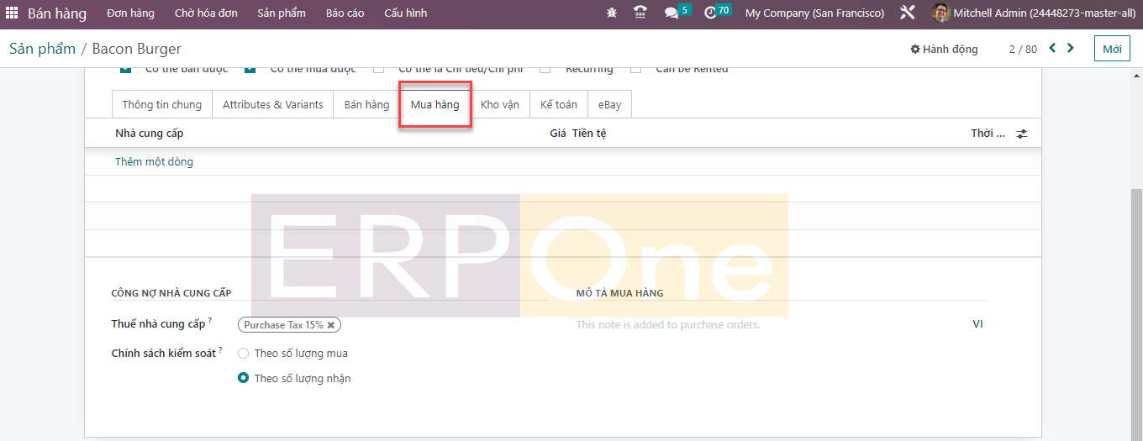Viewport: 1143px width, 441px height.
Task: Open the chat messages icon
Action: click(x=671, y=13)
